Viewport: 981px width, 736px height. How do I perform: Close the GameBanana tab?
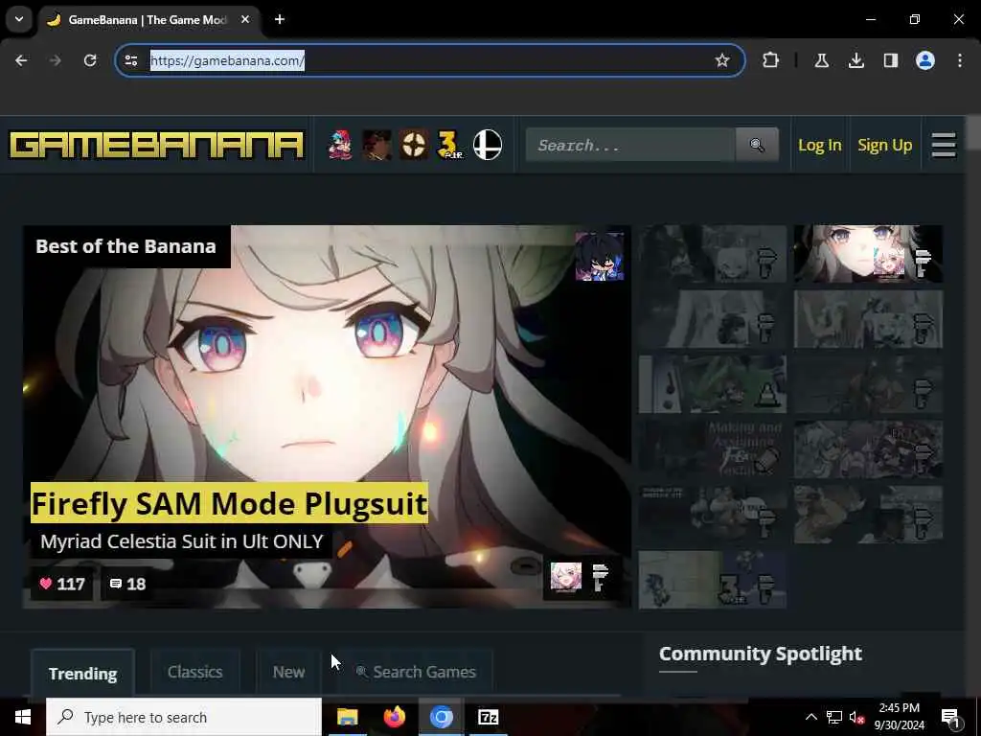[245, 19]
